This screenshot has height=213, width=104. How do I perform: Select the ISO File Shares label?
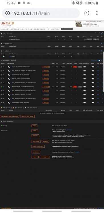pos(32,108)
